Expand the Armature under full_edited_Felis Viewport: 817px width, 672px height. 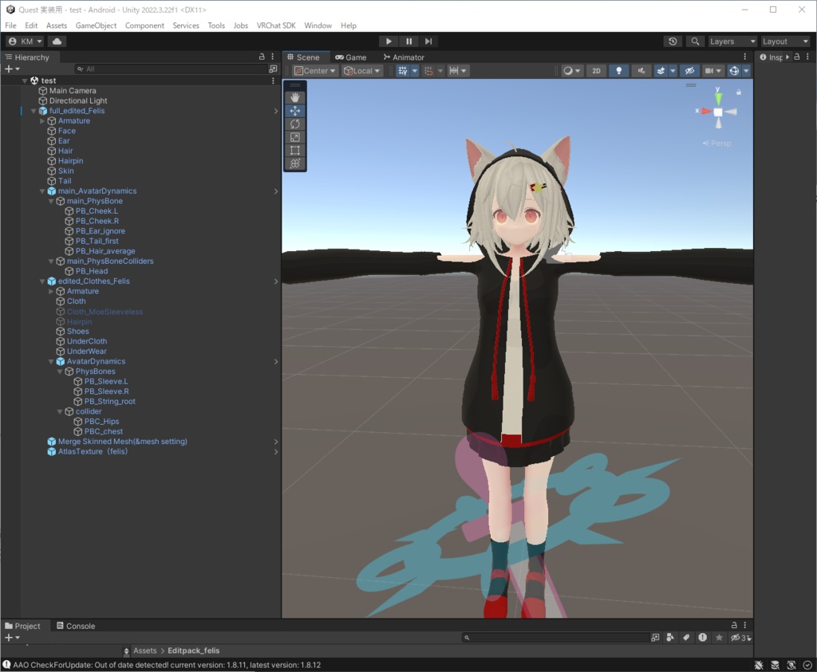pos(43,120)
